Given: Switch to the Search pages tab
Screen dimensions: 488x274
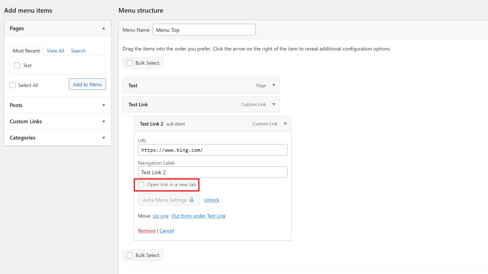Looking at the screenshot, I should 78,50.
